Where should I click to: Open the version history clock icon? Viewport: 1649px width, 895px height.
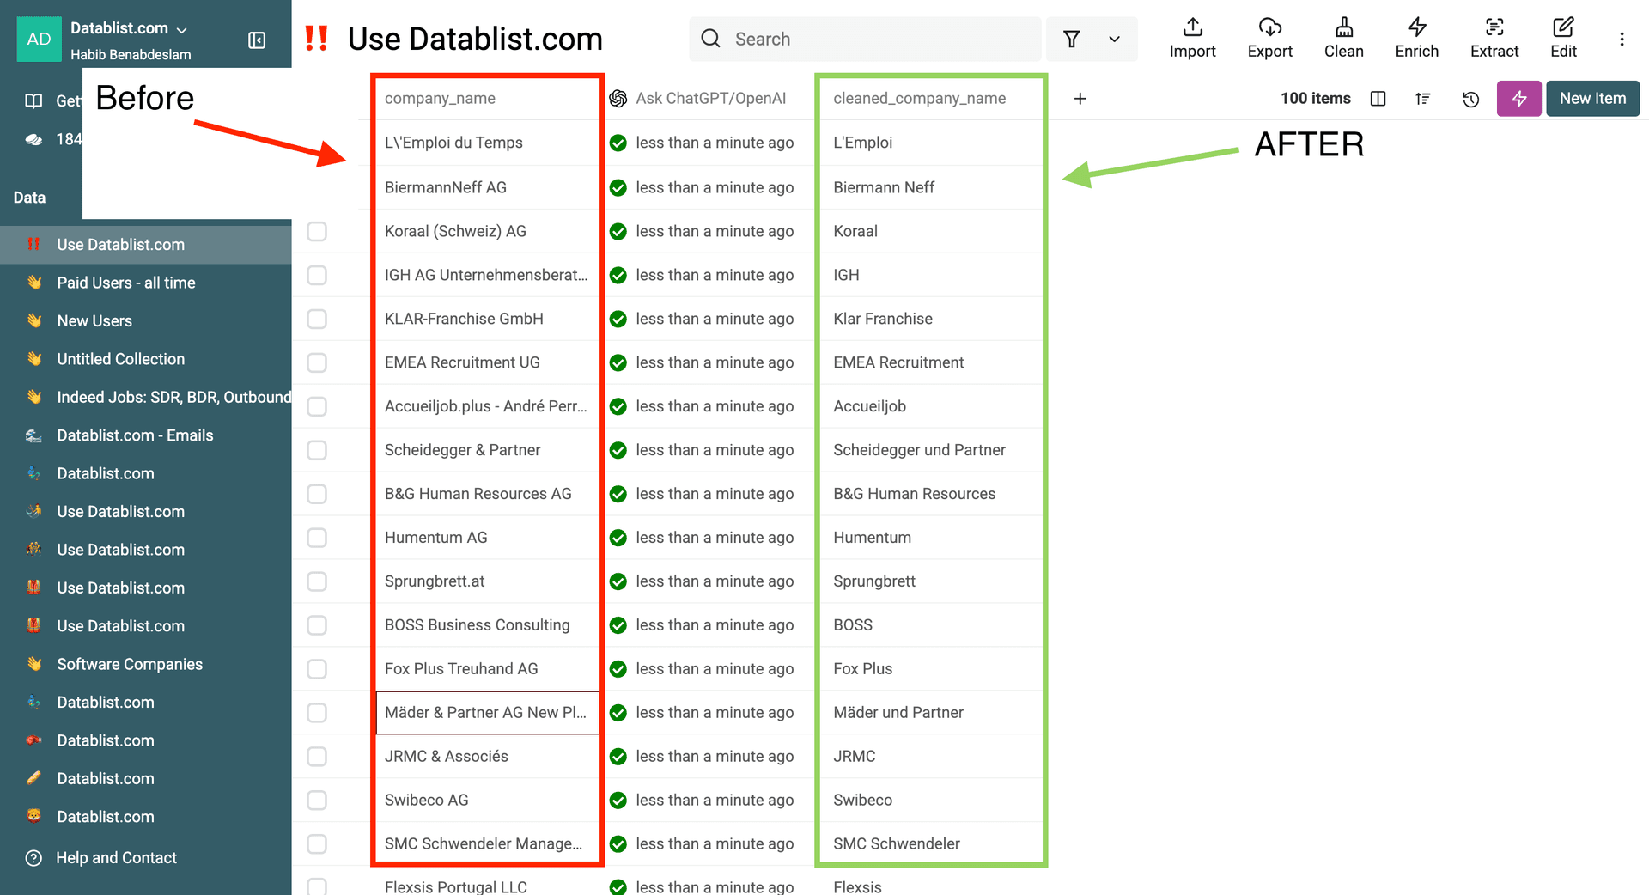[1470, 99]
